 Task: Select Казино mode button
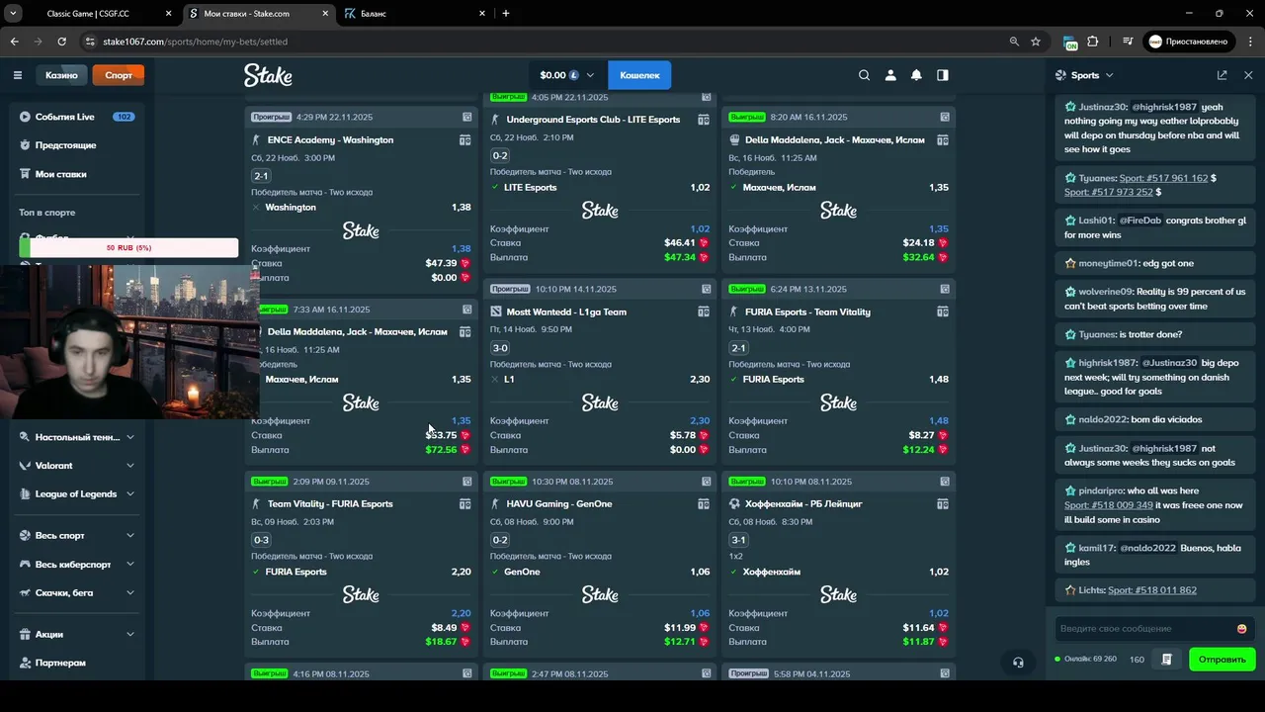pos(61,75)
